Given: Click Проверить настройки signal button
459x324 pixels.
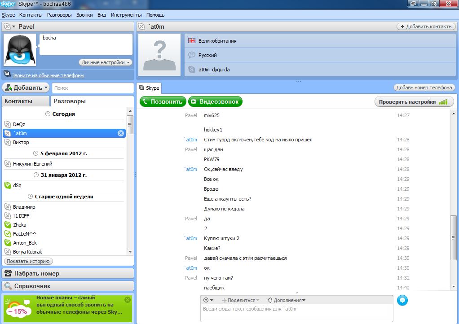Looking at the screenshot, I should coord(414,102).
